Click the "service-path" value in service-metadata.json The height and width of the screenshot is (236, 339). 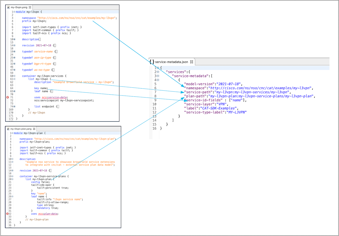click(x=252, y=92)
